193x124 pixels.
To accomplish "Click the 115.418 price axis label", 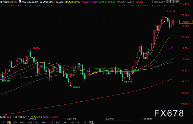I will 184,4.
